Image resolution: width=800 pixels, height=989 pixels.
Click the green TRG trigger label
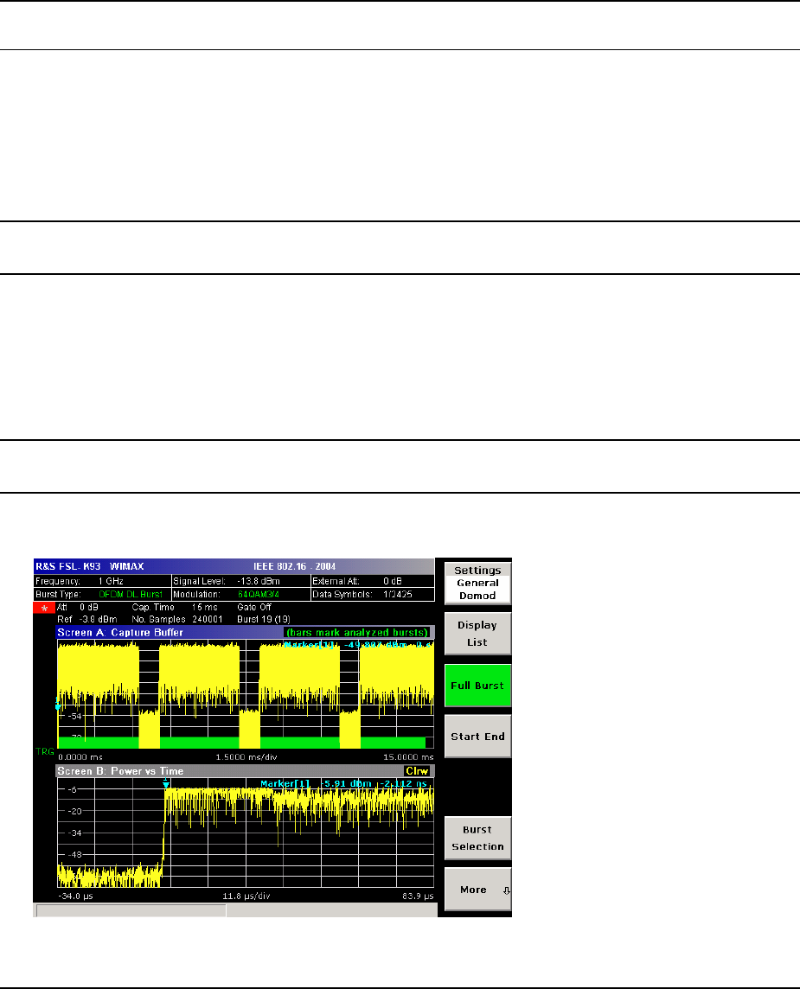(x=45, y=751)
